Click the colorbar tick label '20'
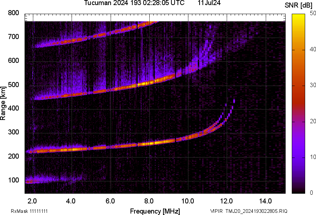 point(313,121)
